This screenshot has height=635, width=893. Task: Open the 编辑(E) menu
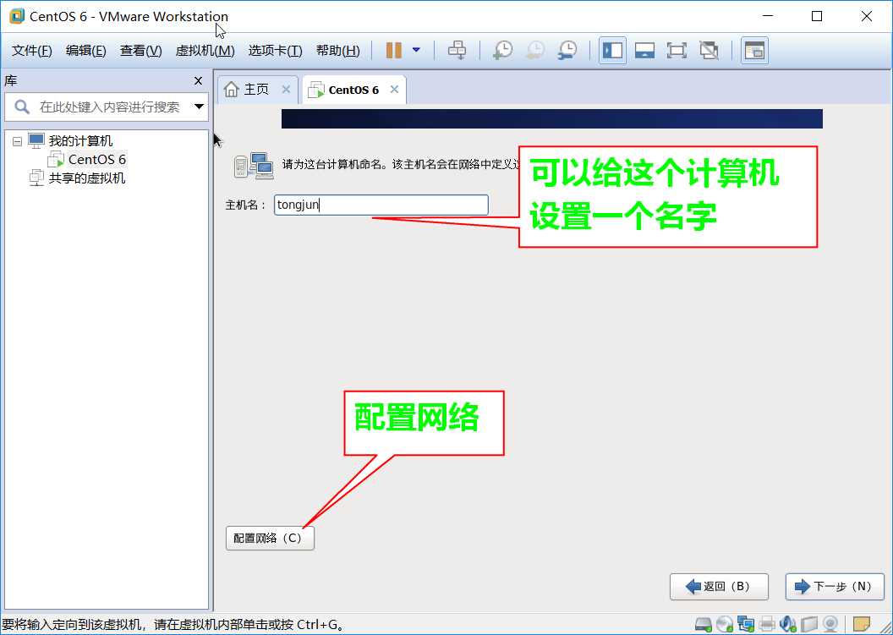85,51
